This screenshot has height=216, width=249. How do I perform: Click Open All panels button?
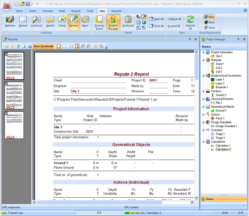156,19
